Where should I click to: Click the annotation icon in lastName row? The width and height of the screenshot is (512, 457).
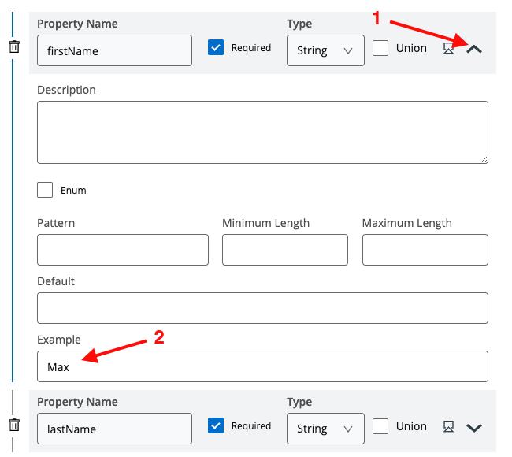pyautogui.click(x=448, y=427)
